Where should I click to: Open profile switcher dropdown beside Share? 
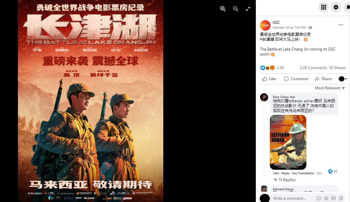[343, 79]
